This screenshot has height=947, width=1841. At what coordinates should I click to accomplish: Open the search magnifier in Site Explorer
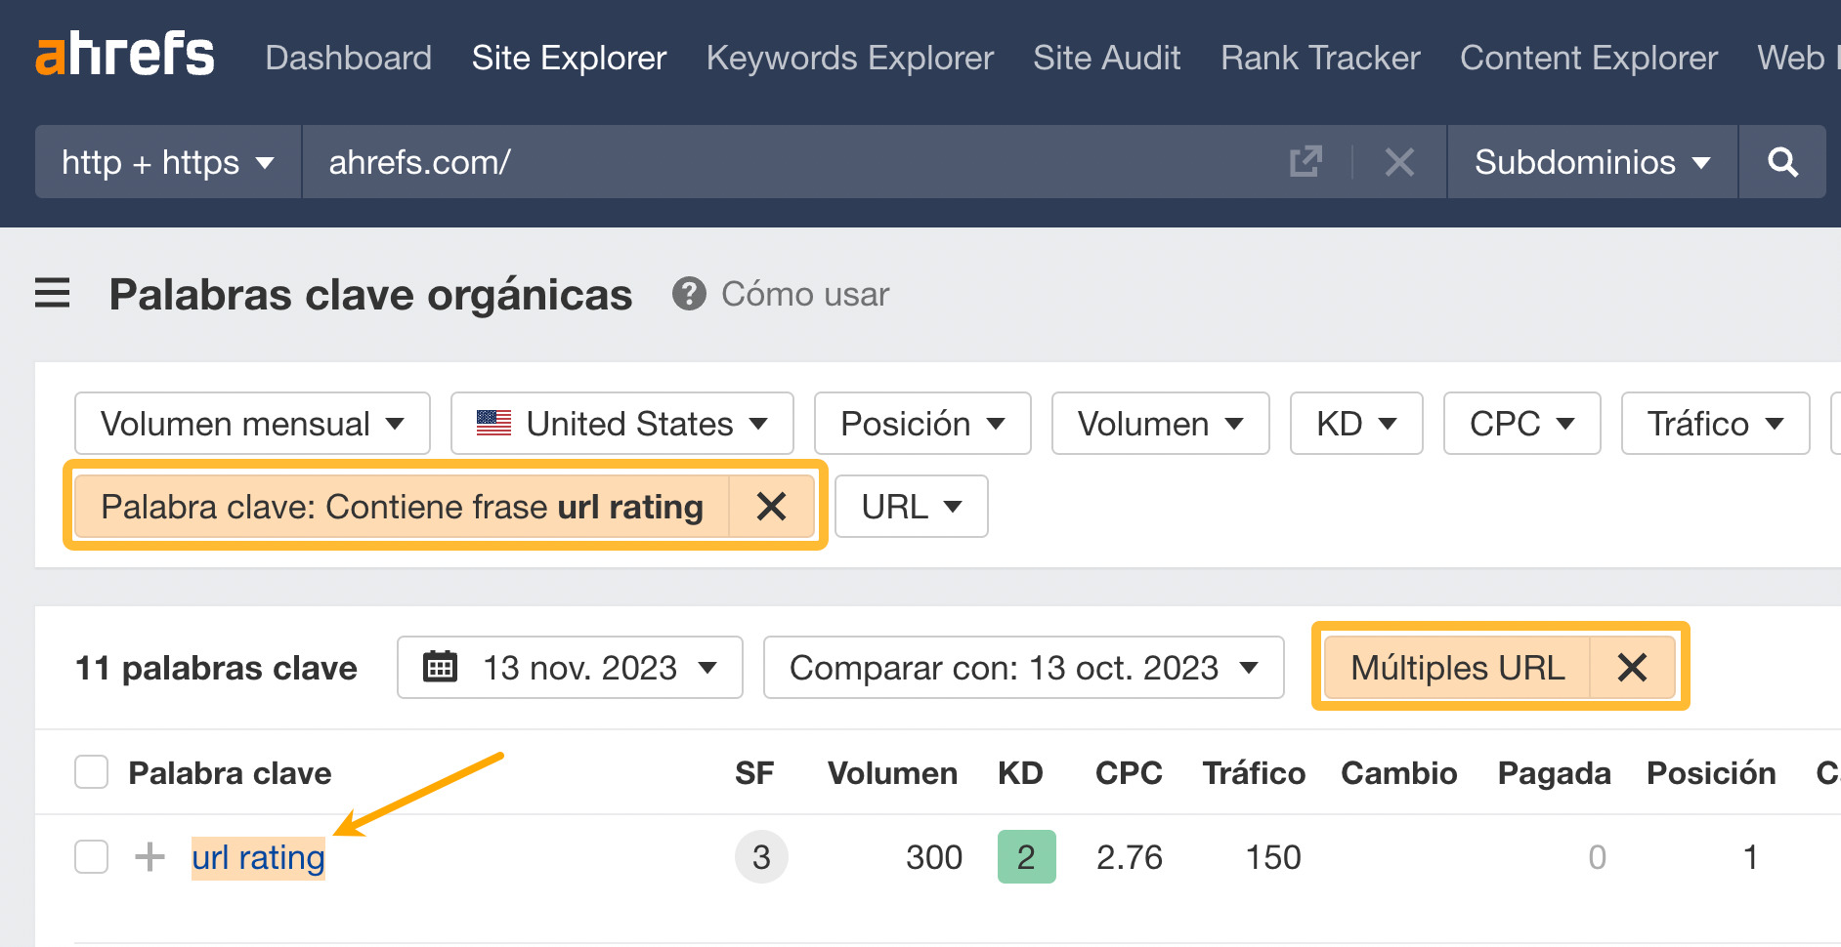[x=1782, y=162]
